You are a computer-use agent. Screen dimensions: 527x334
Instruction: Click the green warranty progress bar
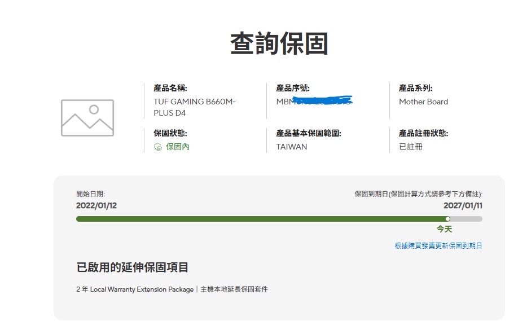click(279, 219)
